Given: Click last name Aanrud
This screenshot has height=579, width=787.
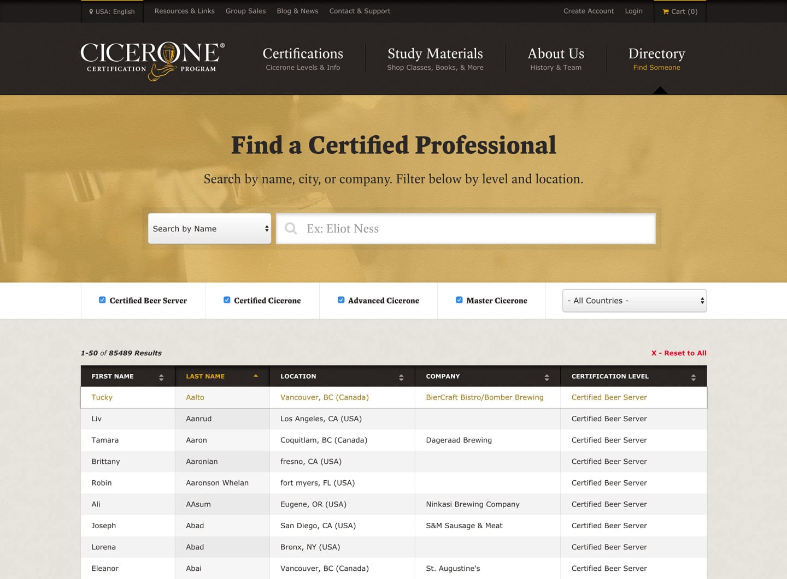Looking at the screenshot, I should 198,419.
